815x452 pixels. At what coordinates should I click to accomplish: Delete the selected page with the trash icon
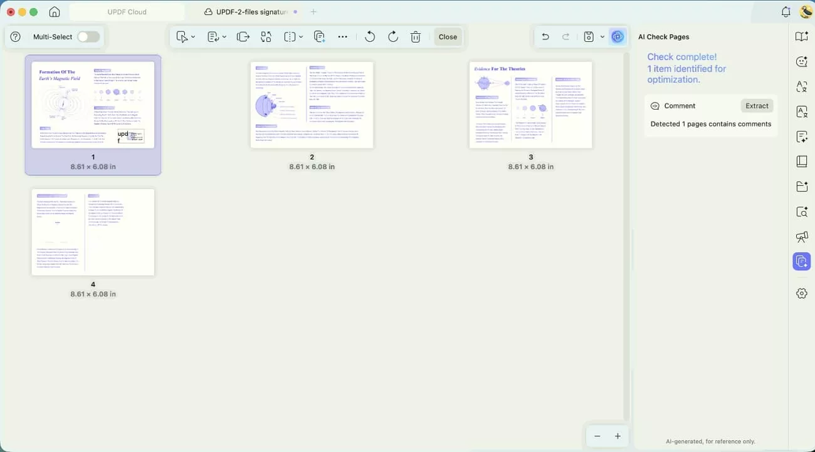click(x=415, y=36)
